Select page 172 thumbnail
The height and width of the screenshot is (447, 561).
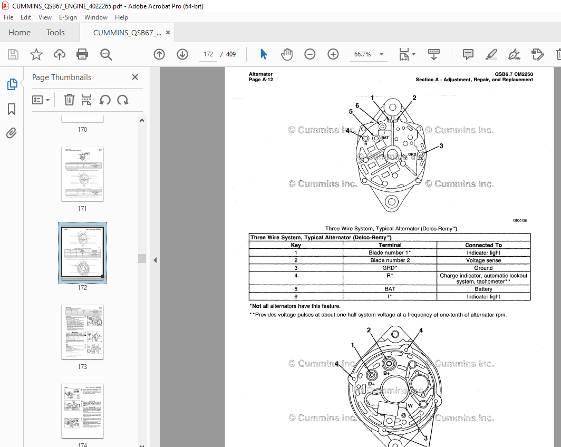pyautogui.click(x=82, y=253)
